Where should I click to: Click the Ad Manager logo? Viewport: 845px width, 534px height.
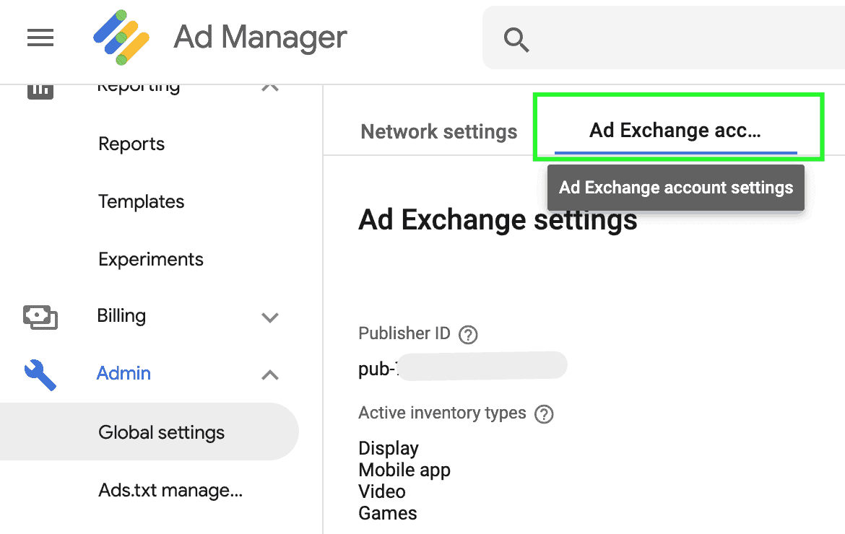click(x=121, y=36)
